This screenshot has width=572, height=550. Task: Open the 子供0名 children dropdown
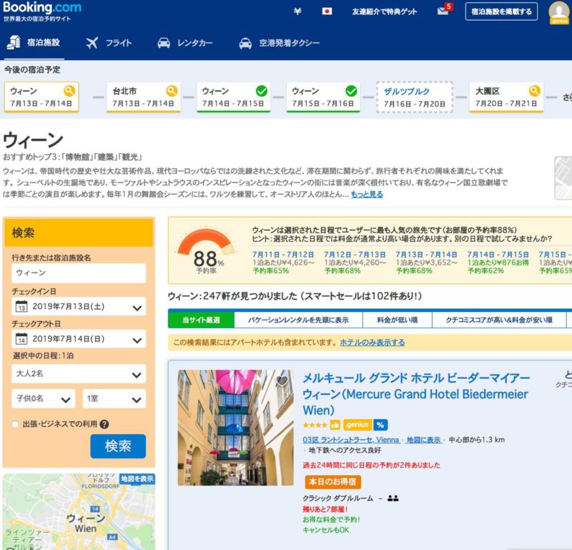(x=44, y=398)
